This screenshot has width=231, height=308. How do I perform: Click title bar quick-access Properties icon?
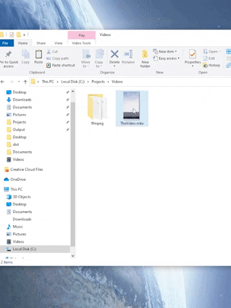point(12,35)
